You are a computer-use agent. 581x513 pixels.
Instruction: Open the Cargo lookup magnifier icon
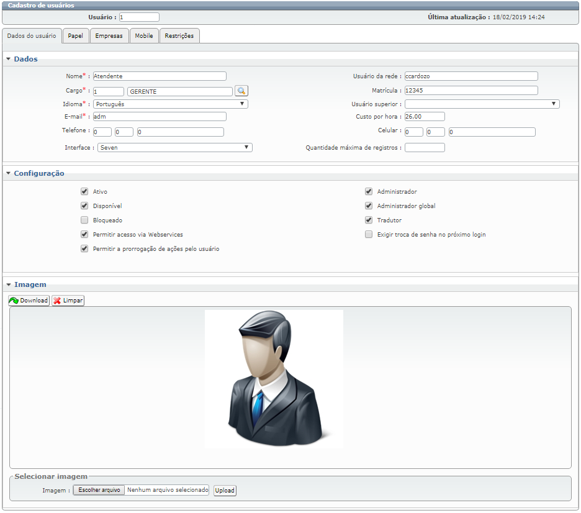(241, 91)
